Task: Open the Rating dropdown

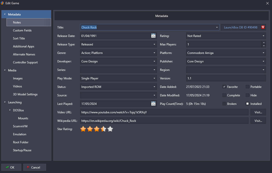Action: [226, 36]
